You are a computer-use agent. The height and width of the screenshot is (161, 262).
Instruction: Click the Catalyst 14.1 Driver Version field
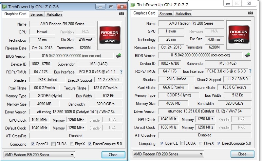[x=76, y=112]
